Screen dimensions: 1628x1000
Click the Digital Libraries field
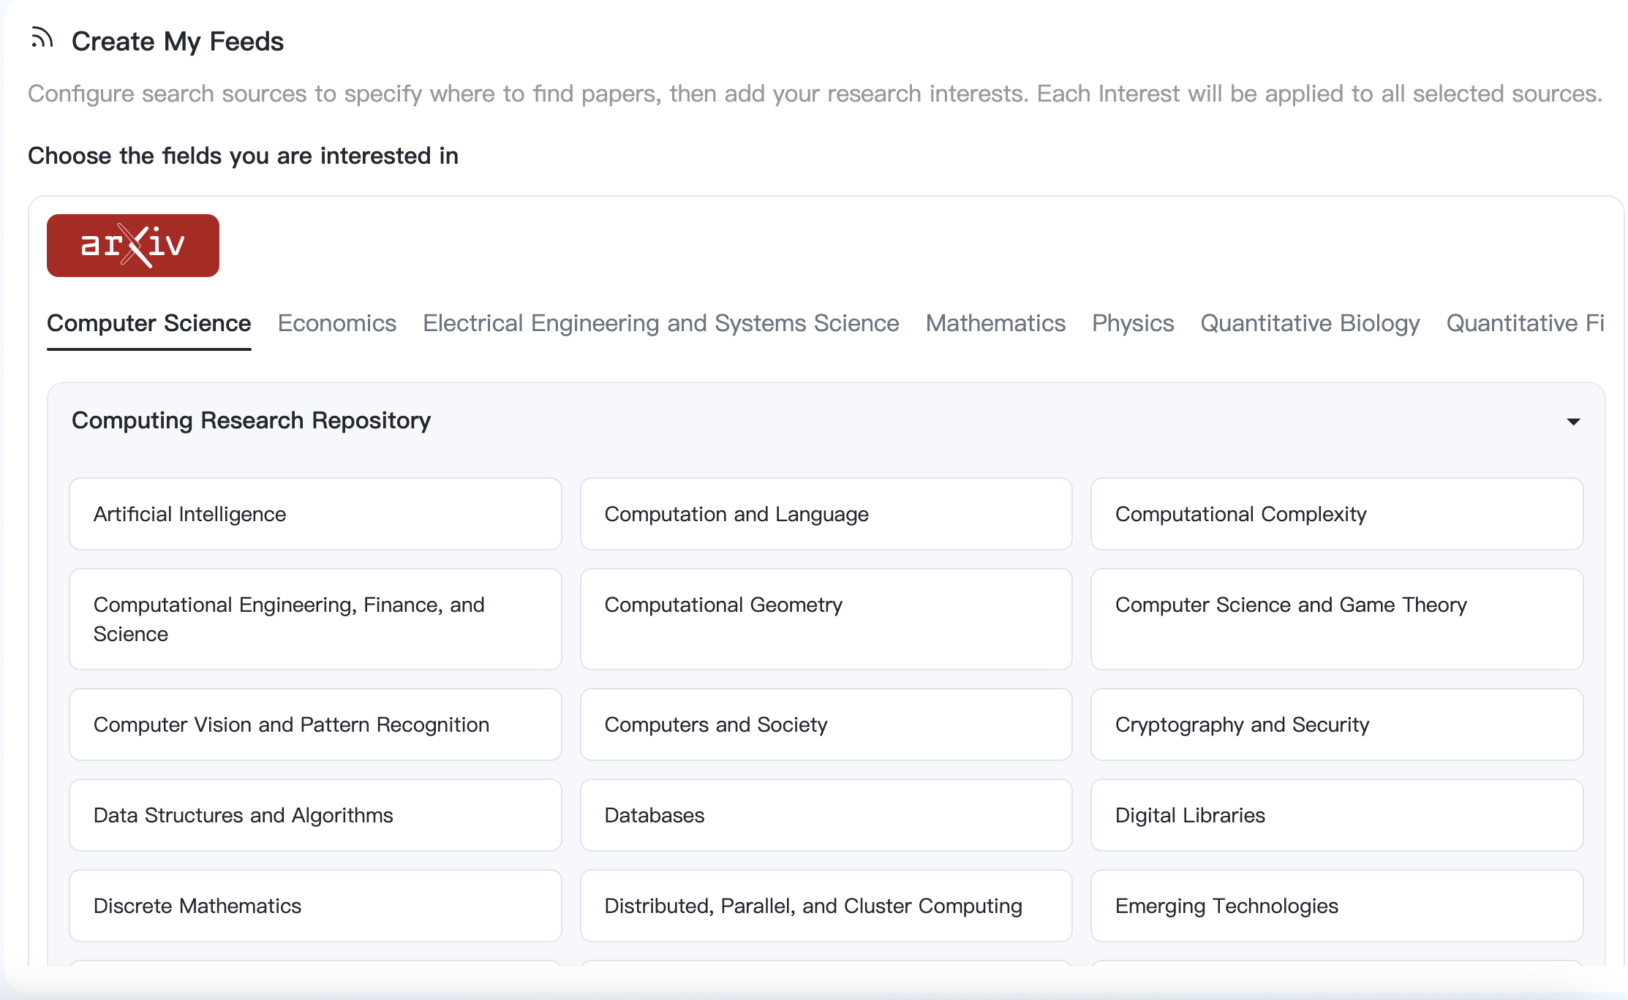[1336, 815]
